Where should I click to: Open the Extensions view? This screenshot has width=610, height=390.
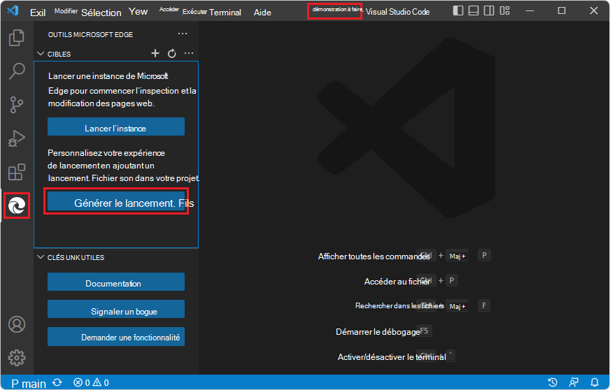[x=17, y=172]
